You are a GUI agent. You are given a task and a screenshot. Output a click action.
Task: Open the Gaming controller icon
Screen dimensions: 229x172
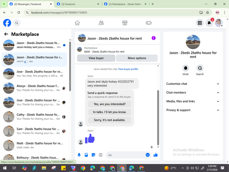pyautogui.click(x=148, y=23)
